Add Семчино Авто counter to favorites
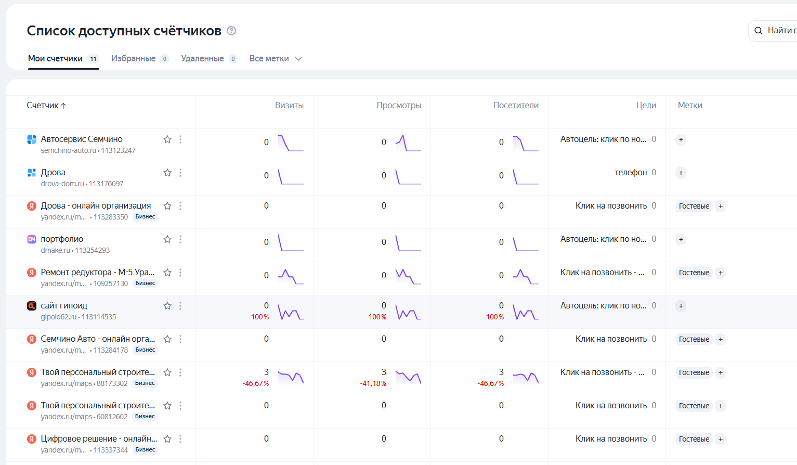This screenshot has width=797, height=465. [x=167, y=339]
